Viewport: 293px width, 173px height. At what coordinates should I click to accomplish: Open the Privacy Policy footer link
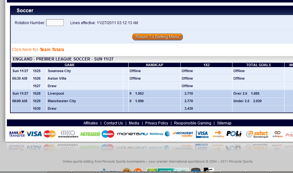tap(157, 123)
